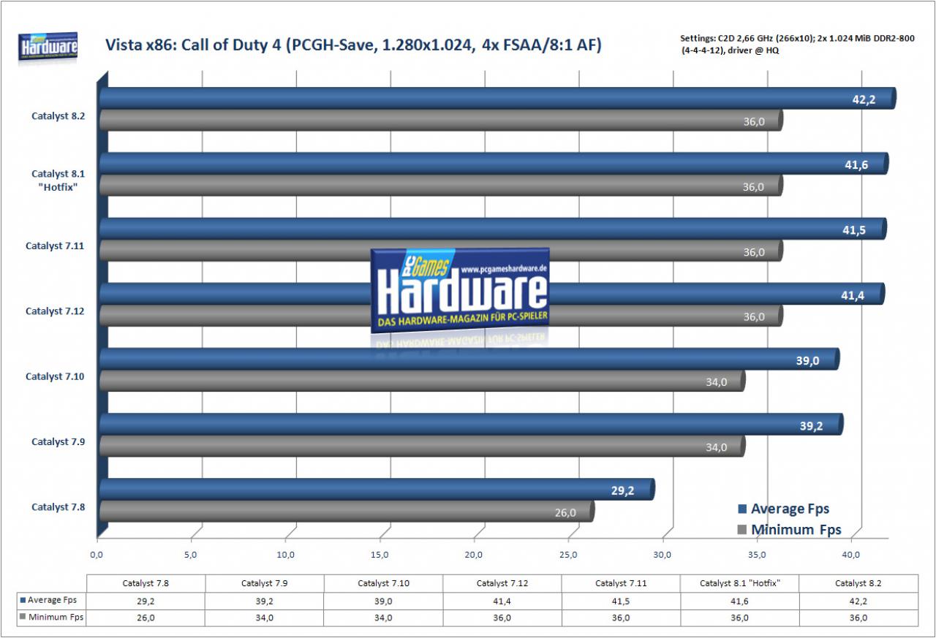Select the blue Catalyst 7.10 bar showing 39,0
The image size is (936, 638).
(469, 359)
